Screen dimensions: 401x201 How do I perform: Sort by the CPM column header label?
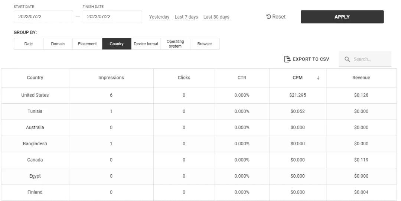pyautogui.click(x=298, y=78)
